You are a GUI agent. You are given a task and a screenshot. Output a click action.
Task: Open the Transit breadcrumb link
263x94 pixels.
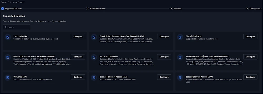pos(4,2)
